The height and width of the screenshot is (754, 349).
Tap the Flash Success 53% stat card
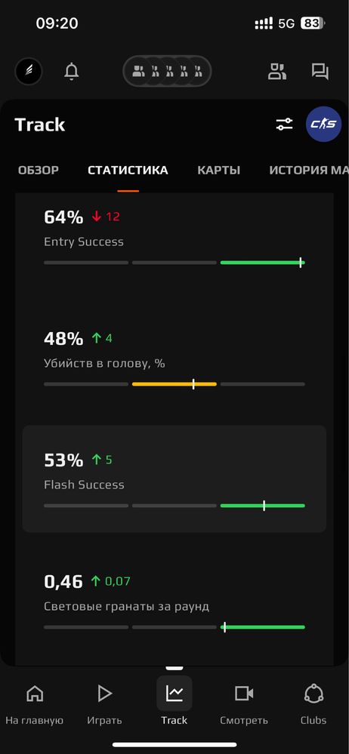point(174,479)
